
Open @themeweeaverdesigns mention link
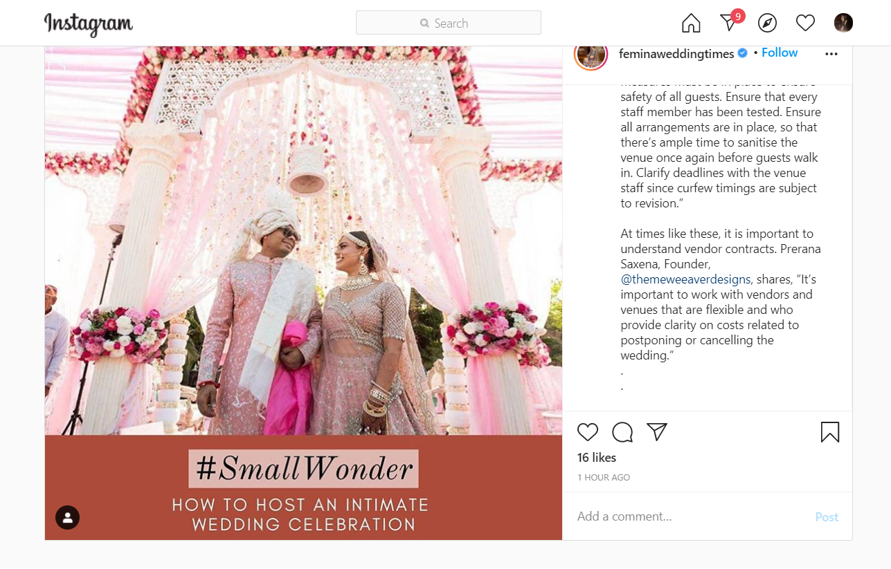tap(685, 279)
